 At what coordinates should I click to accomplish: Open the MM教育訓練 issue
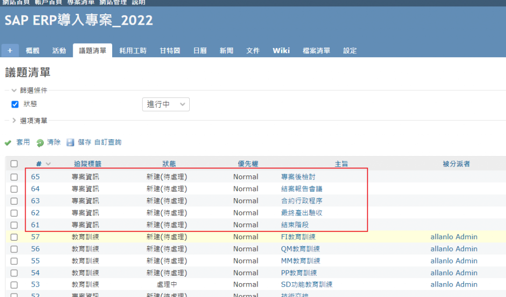[x=300, y=261]
